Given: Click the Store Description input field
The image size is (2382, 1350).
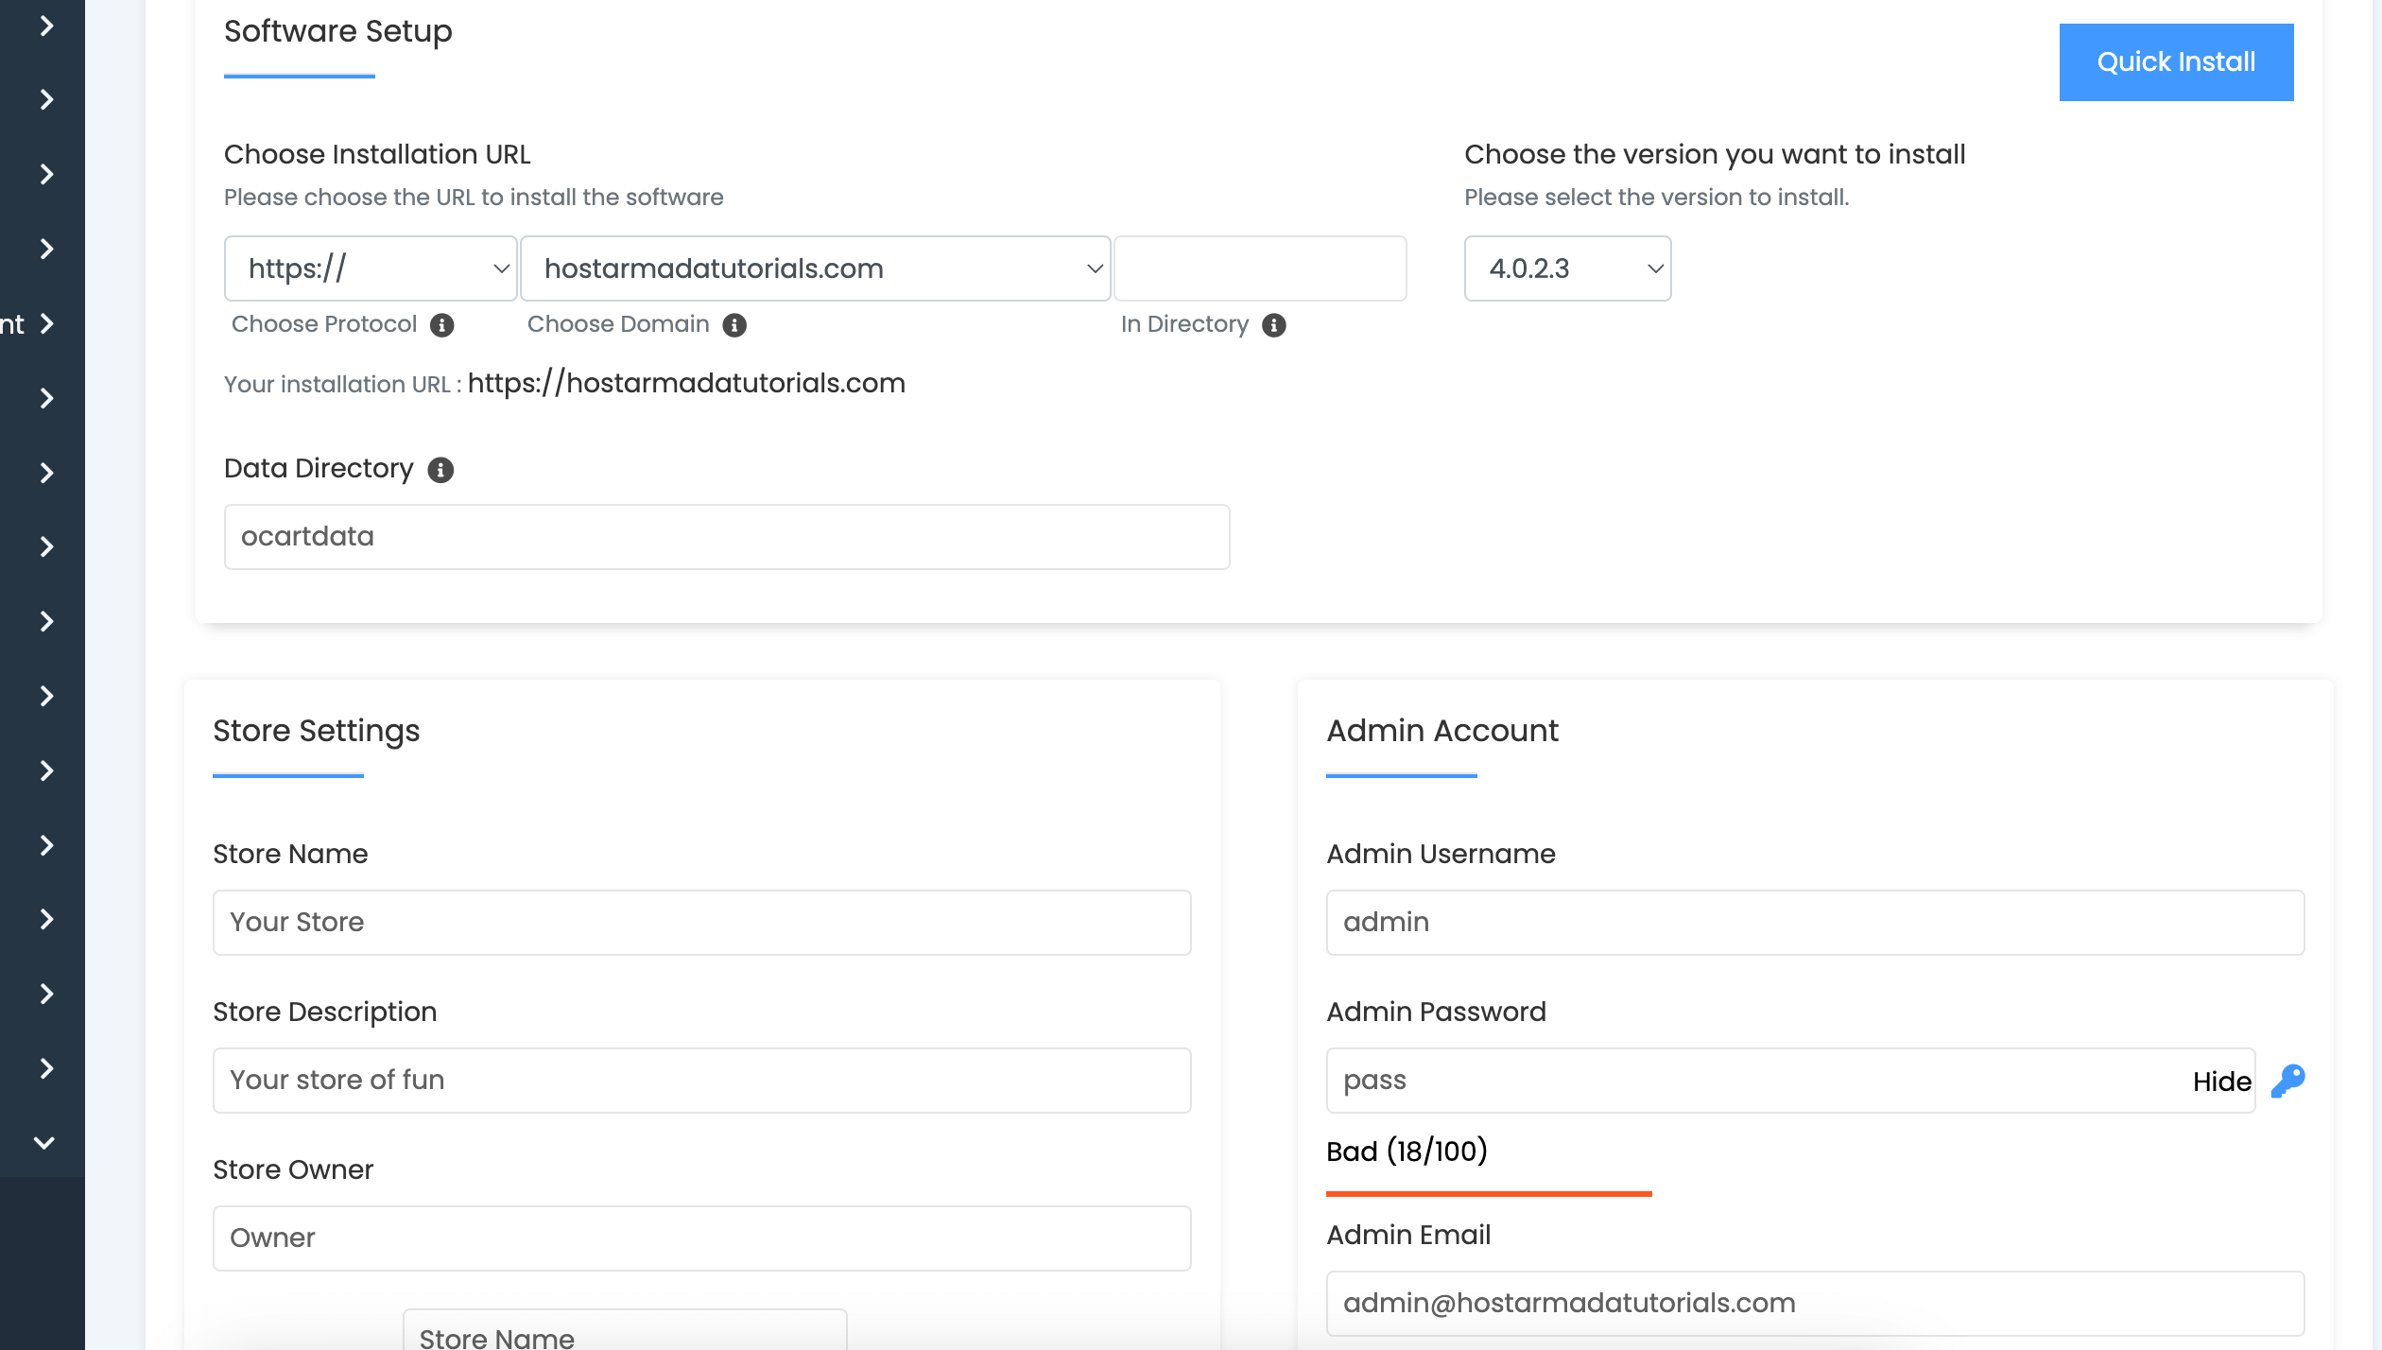Looking at the screenshot, I should pos(701,1081).
